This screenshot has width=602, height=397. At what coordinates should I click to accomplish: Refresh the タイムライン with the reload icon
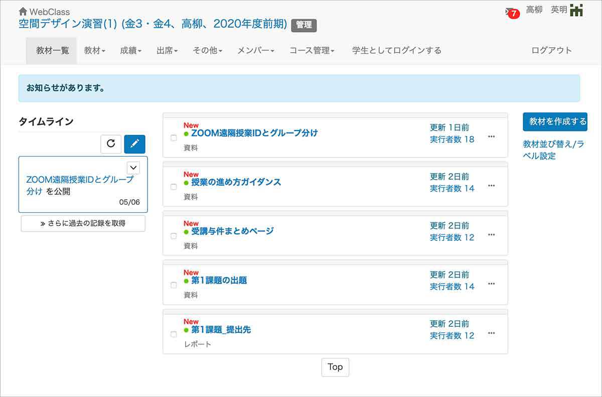pos(111,144)
